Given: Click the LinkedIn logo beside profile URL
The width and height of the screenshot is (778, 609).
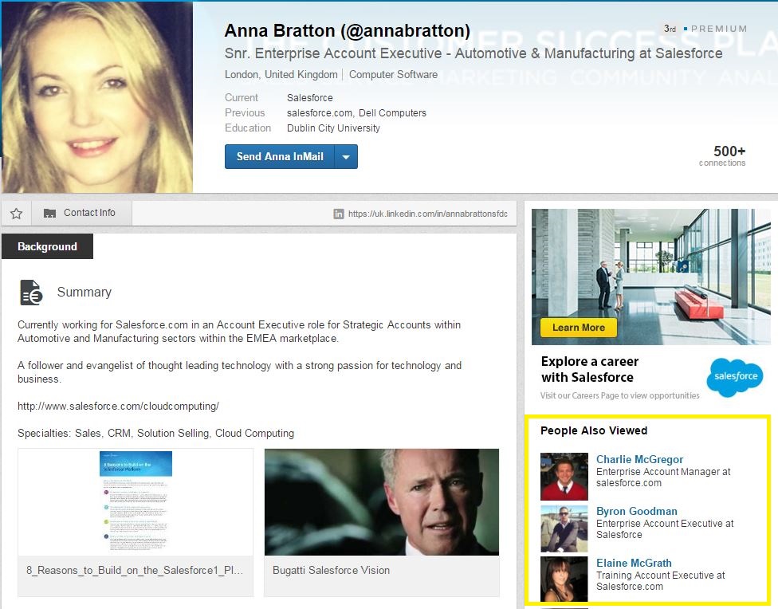Looking at the screenshot, I should click(x=339, y=214).
